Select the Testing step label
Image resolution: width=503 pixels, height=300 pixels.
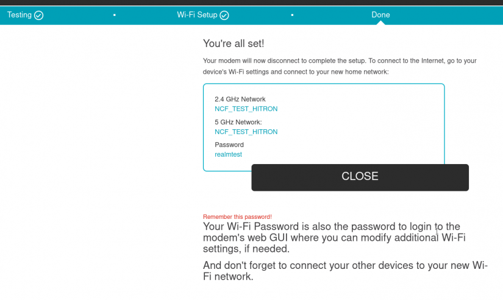20,15
